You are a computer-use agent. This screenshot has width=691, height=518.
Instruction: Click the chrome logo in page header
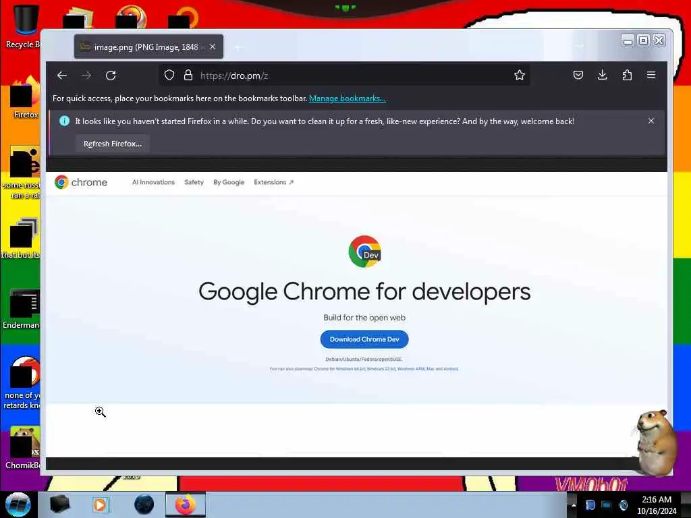[81, 182]
